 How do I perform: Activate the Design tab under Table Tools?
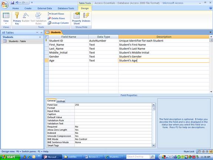pyautogui.click(x=85, y=9)
